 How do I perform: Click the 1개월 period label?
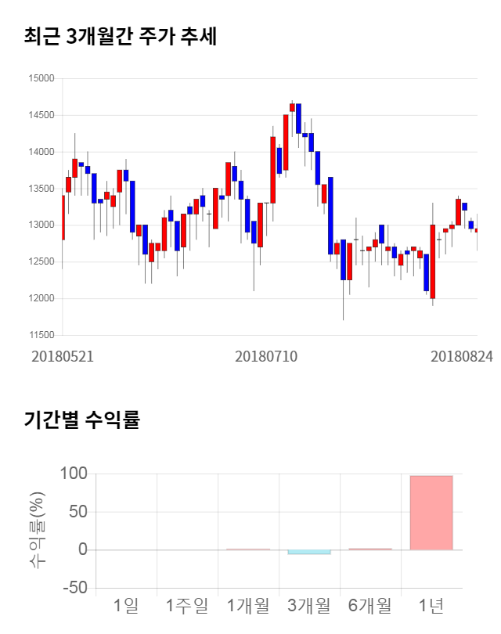(248, 605)
